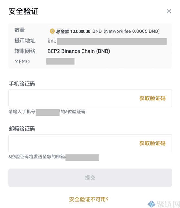Screen dimensions: 180x208
Task: Click the Network fee 0.0005 BNB text
Action: (132, 31)
